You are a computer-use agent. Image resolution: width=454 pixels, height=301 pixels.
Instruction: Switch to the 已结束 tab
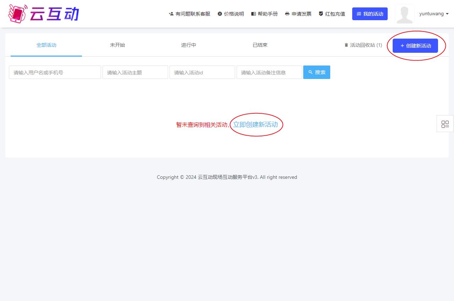tap(260, 45)
